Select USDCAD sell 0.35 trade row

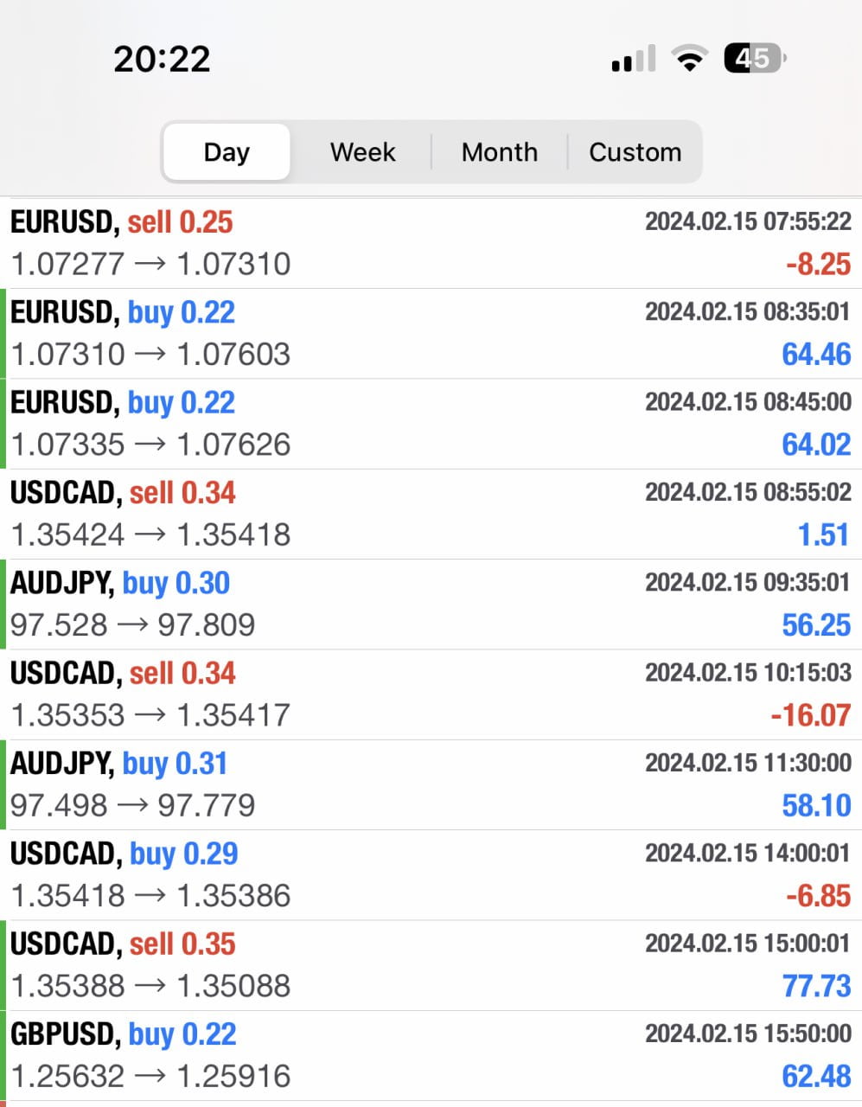click(x=431, y=965)
